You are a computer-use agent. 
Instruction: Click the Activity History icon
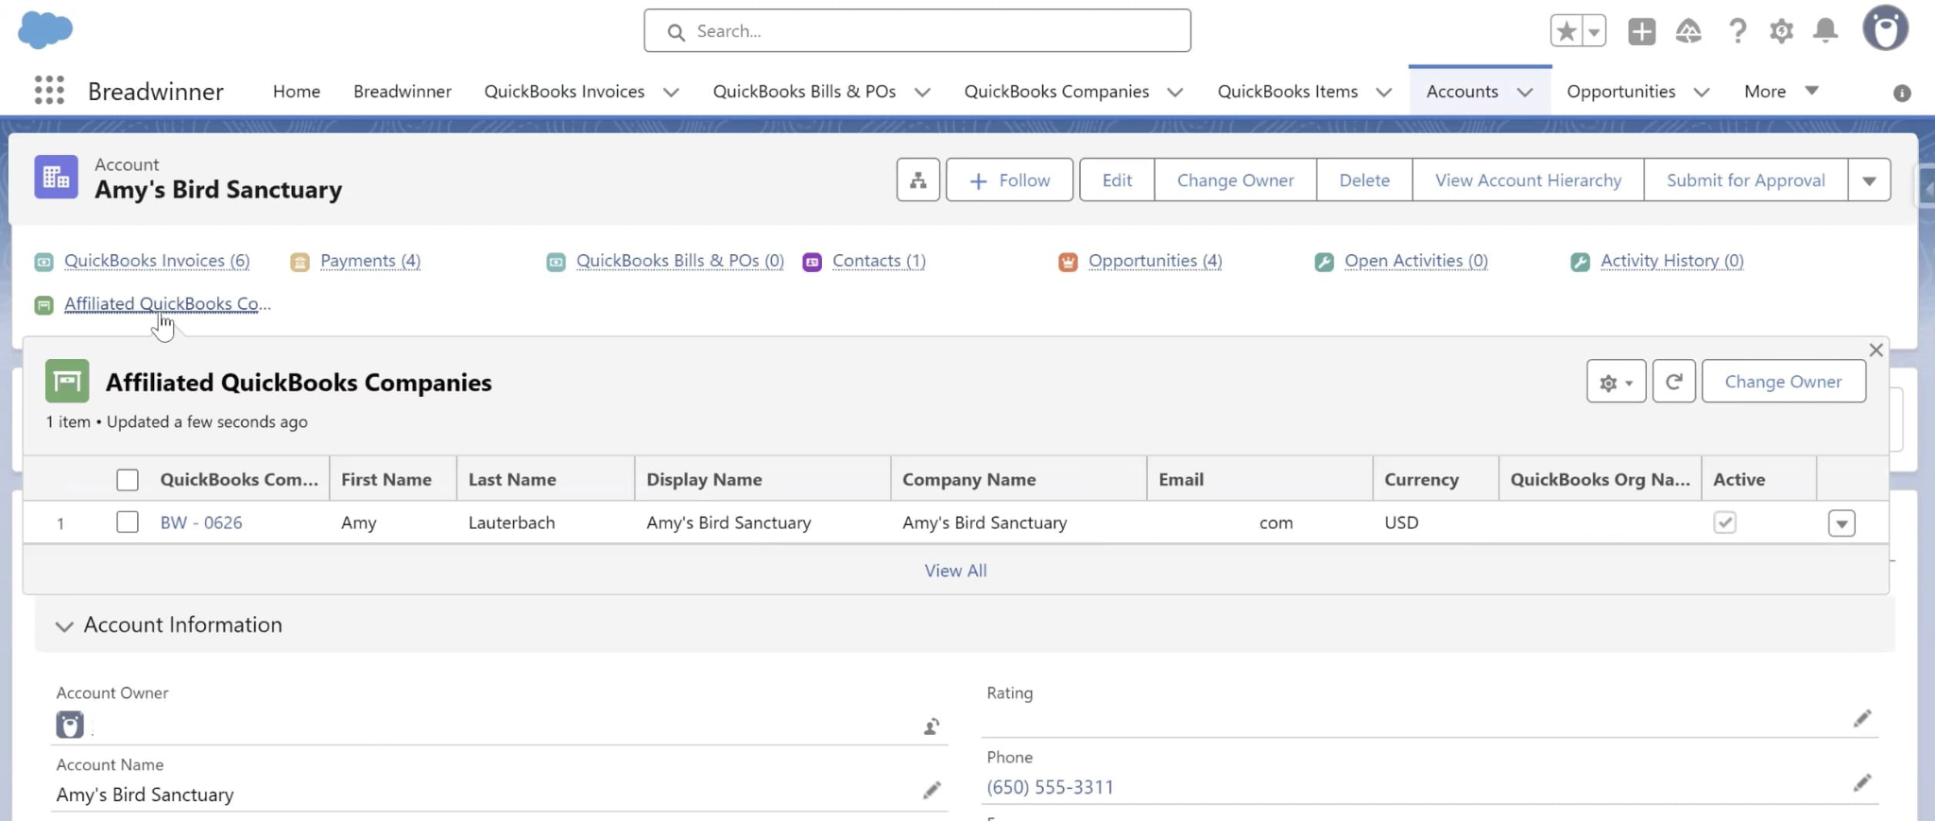coord(1580,262)
